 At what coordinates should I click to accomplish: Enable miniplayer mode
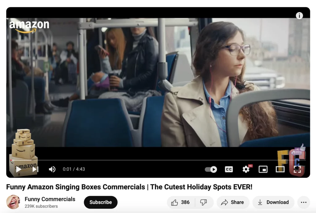[263, 169]
